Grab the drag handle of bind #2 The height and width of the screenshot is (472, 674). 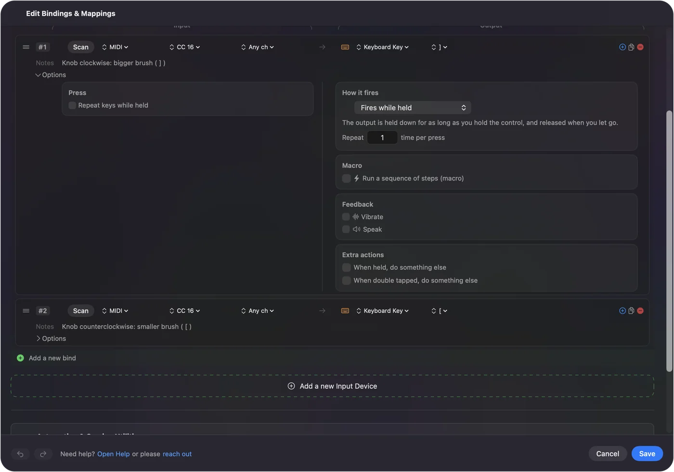26,311
